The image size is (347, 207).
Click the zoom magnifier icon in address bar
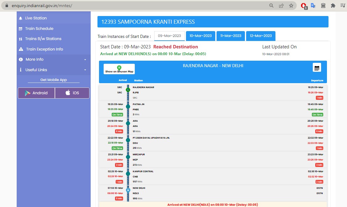[271, 6]
